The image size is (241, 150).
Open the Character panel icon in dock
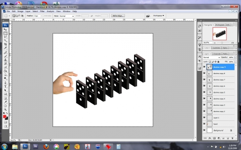tap(200, 56)
